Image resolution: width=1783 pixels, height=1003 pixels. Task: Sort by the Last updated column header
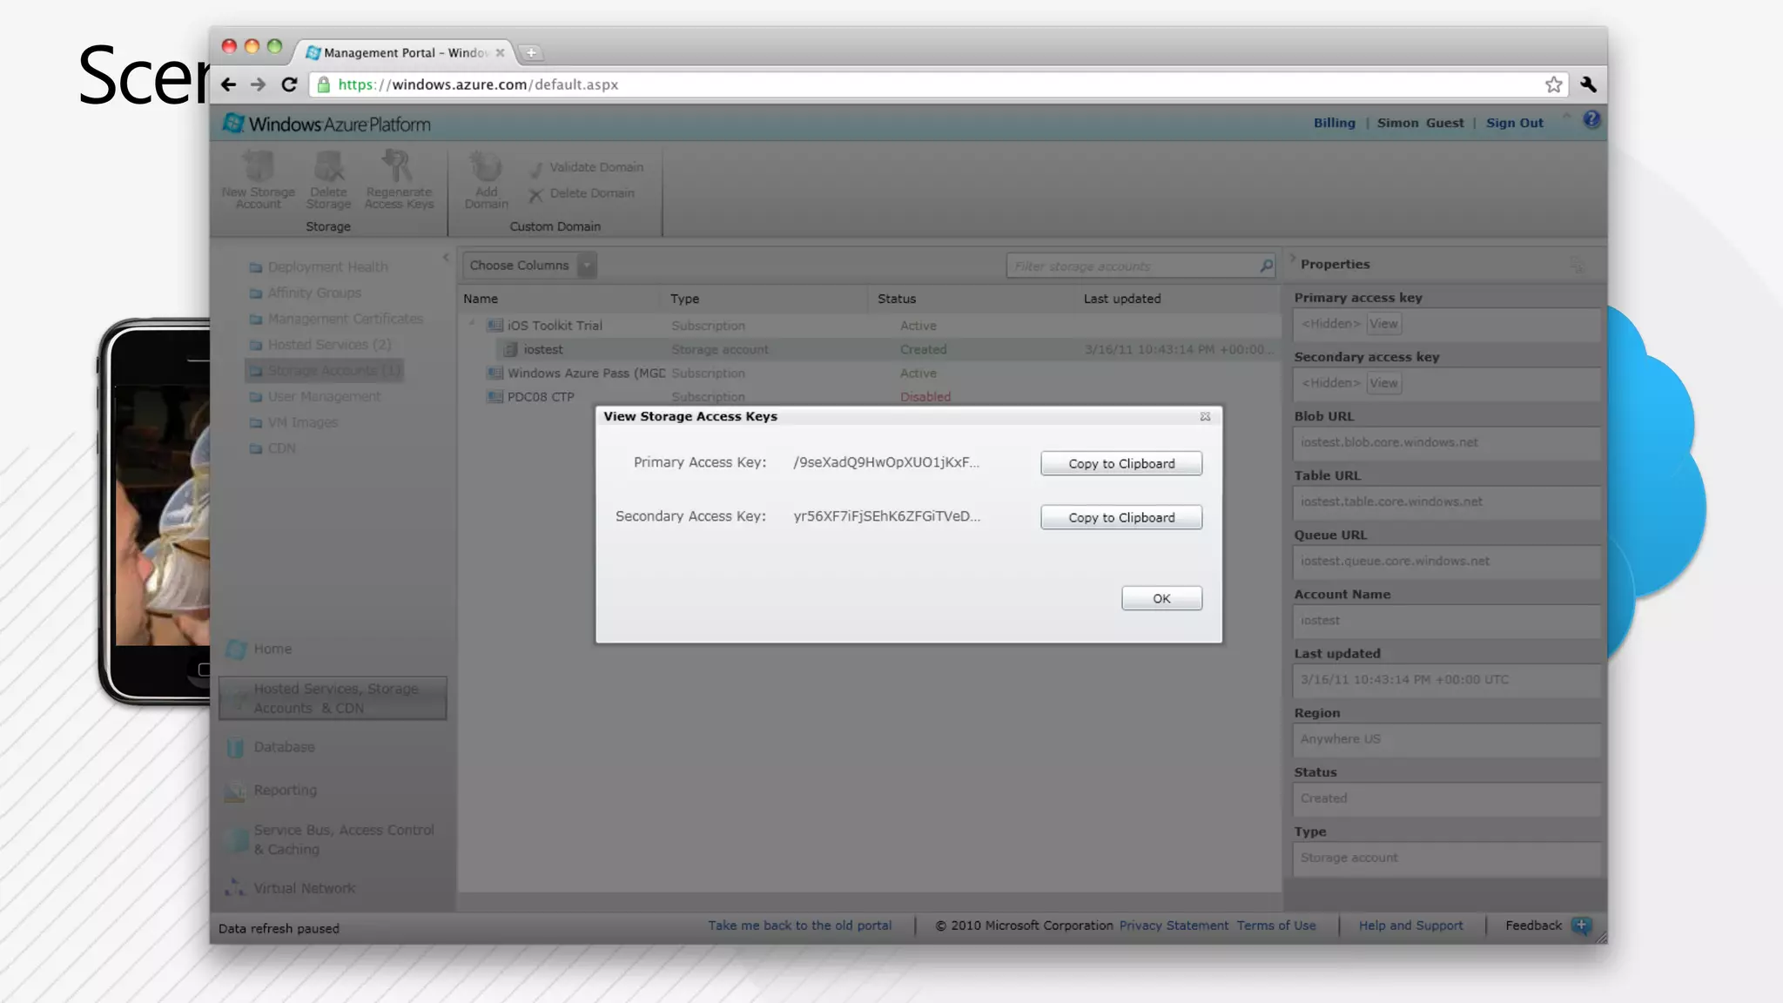[x=1122, y=299]
